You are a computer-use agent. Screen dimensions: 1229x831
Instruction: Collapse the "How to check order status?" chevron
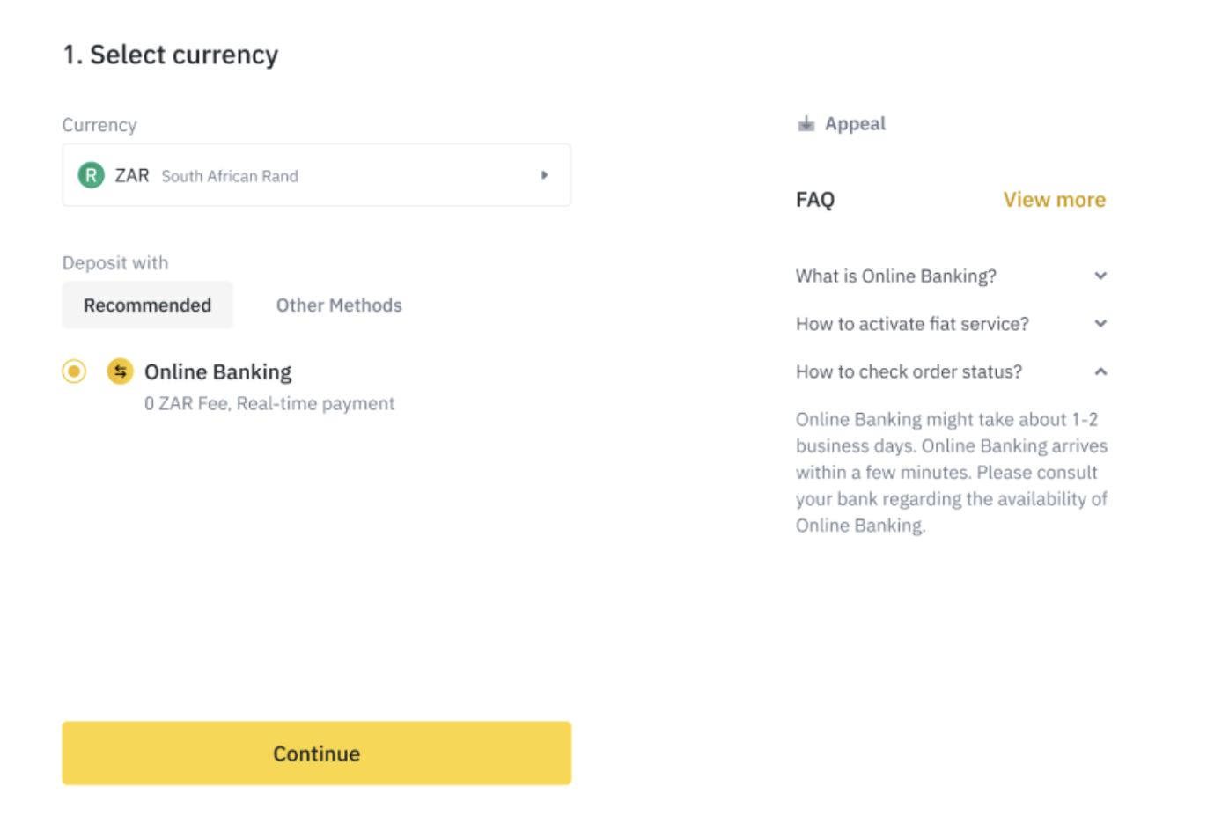point(1100,371)
